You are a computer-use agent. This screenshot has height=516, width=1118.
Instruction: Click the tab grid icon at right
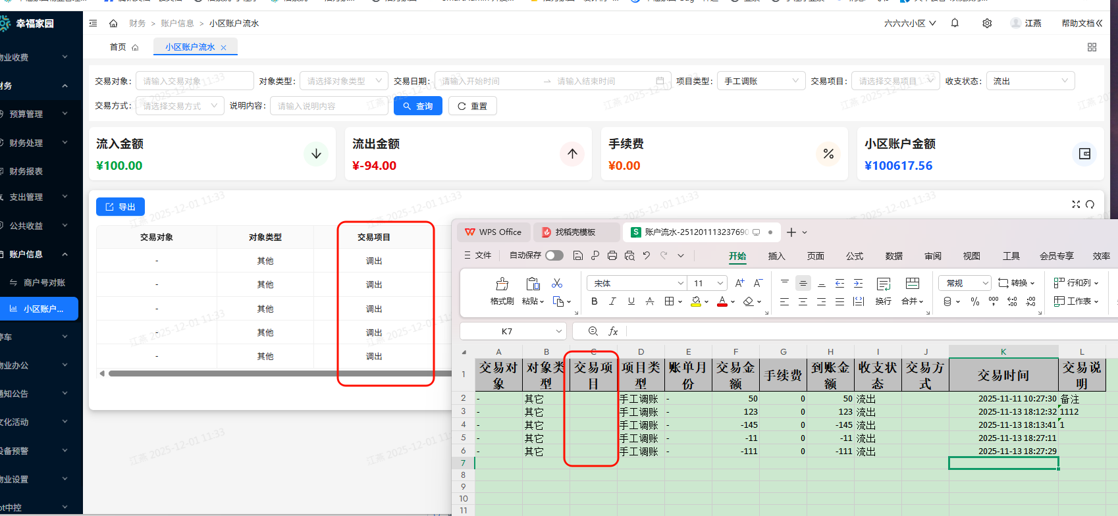point(1092,47)
